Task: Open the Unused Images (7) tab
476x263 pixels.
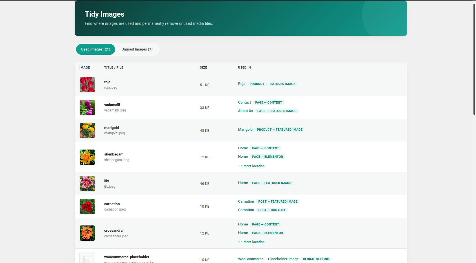Action: pyautogui.click(x=137, y=49)
